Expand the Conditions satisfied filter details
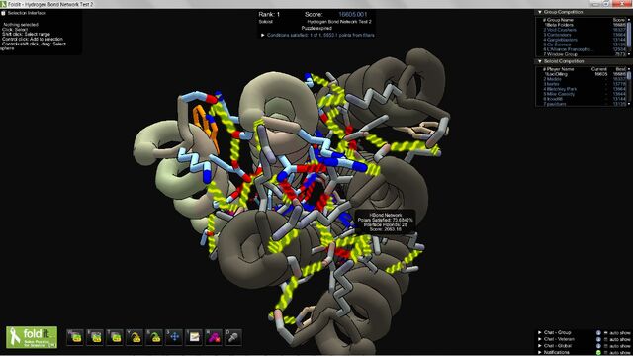This screenshot has height=356, width=633. click(263, 36)
